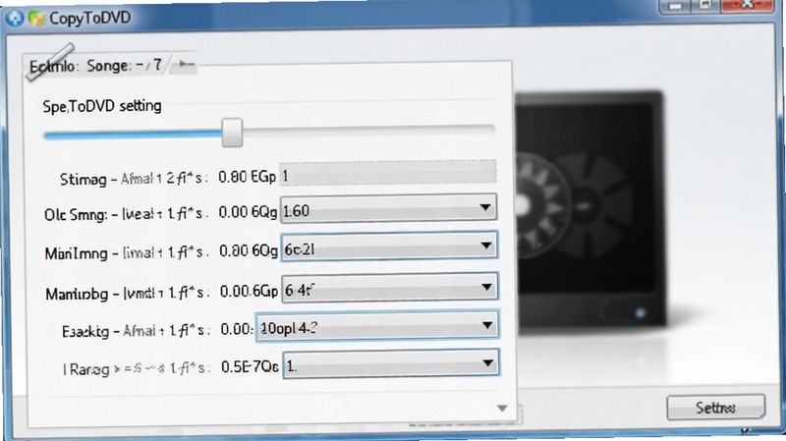Click the 'Stimag' row label

(84, 179)
